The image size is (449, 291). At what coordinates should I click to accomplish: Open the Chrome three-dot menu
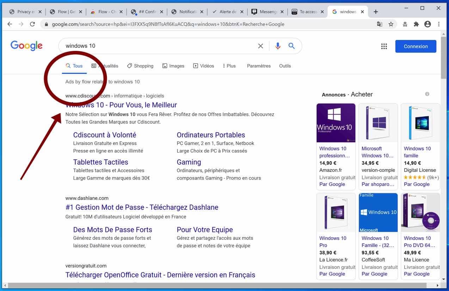tap(439, 24)
